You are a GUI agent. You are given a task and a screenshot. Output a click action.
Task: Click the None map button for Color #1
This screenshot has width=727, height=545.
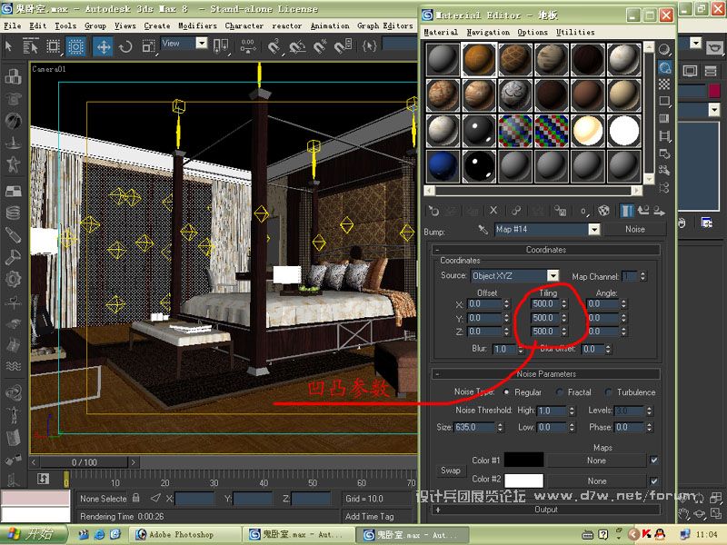pos(596,461)
